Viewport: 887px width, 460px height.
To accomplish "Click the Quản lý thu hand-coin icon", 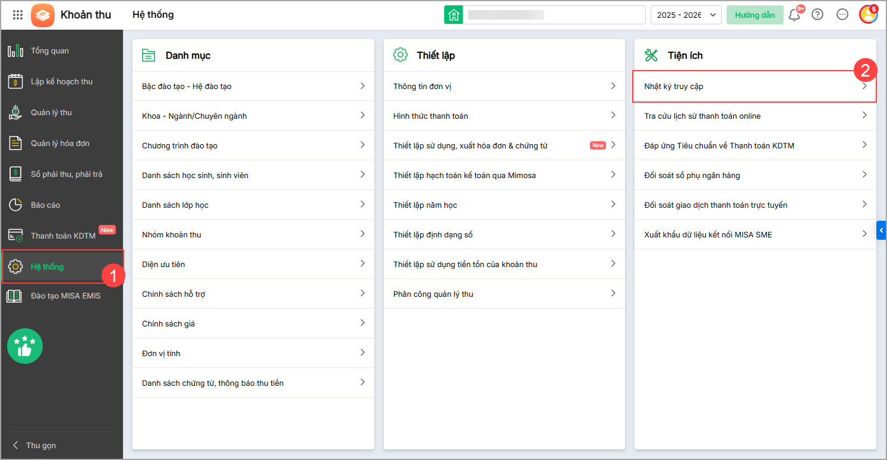I will (x=15, y=112).
